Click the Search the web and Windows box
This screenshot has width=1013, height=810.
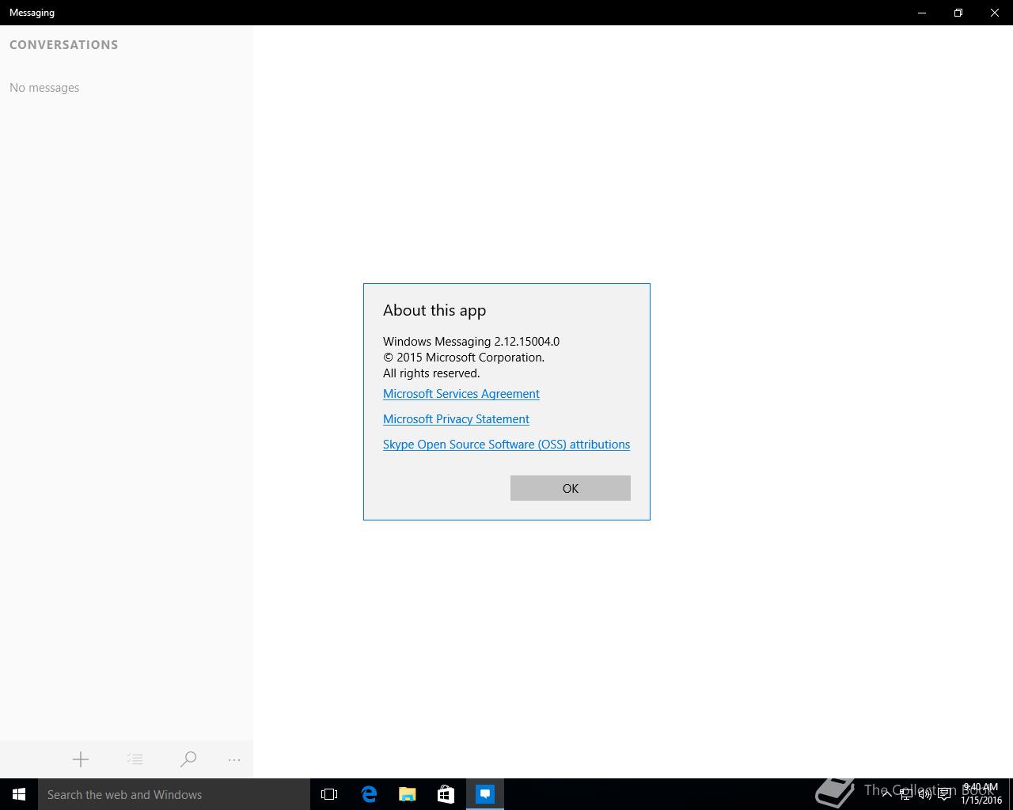point(174,794)
